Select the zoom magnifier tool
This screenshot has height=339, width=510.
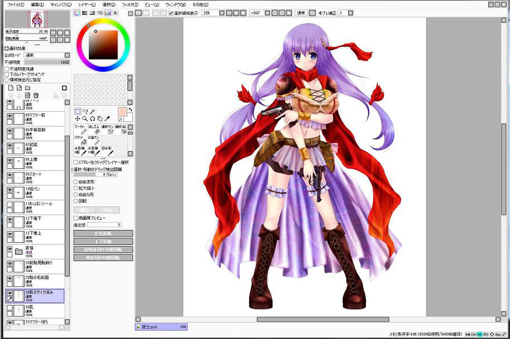pos(85,119)
